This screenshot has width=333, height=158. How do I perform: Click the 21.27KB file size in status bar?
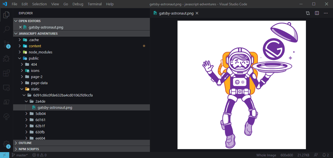click(x=303, y=155)
